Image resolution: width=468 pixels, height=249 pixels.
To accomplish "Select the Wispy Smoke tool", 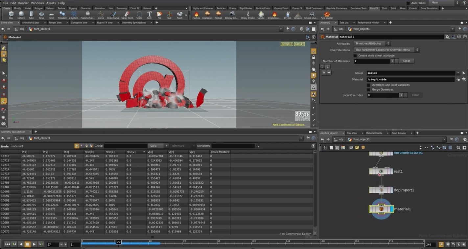I will pyautogui.click(x=248, y=15).
